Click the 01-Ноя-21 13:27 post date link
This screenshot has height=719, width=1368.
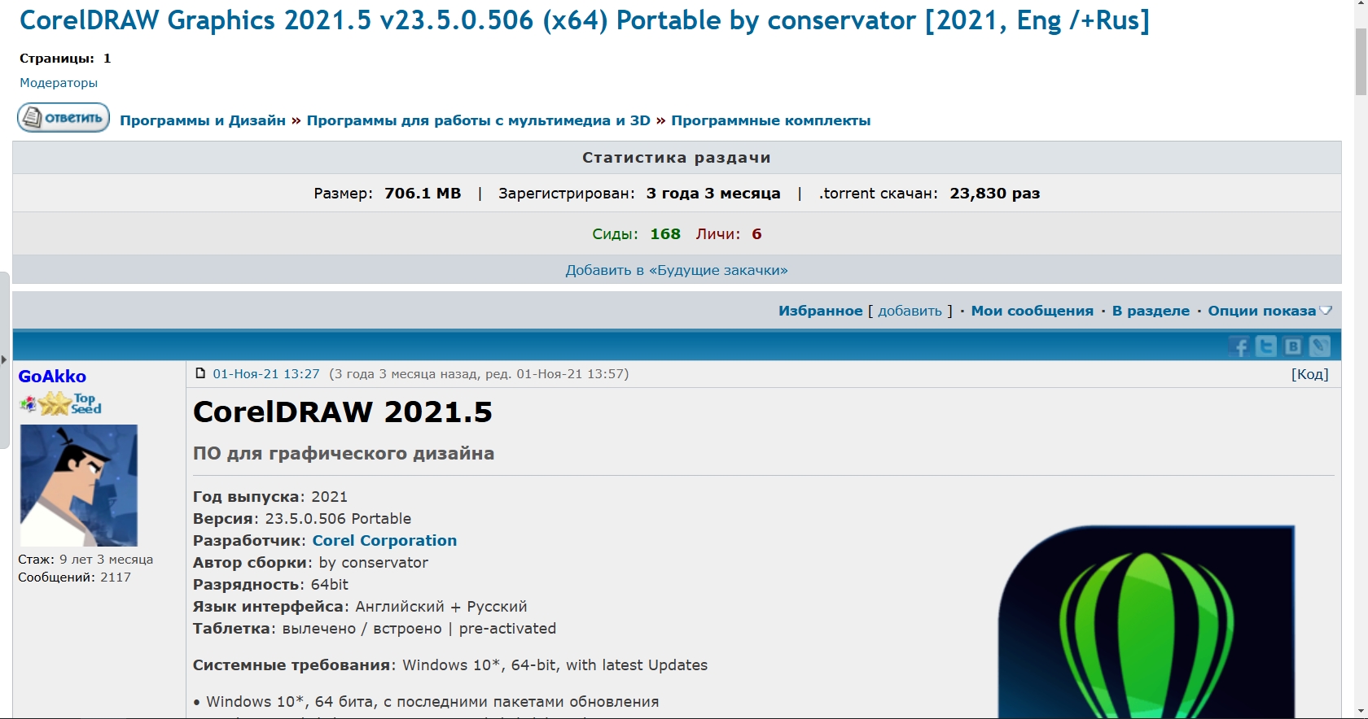pyautogui.click(x=266, y=374)
